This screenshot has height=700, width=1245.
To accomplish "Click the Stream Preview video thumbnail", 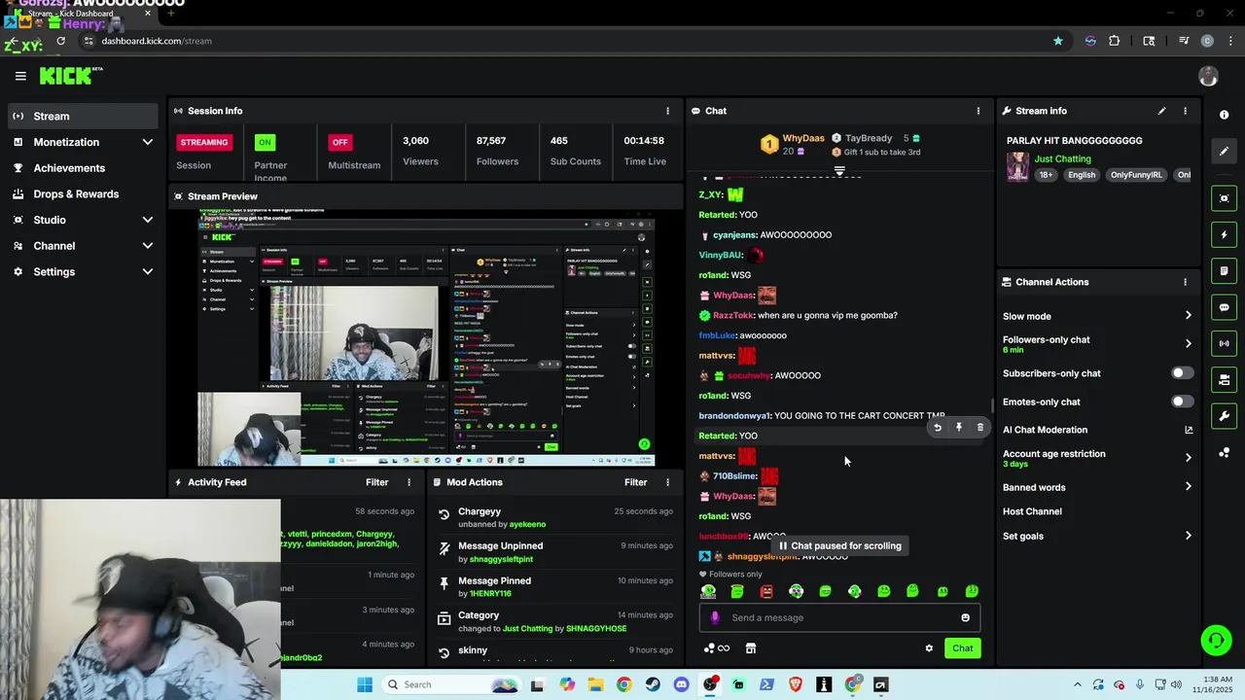I will coord(426,337).
